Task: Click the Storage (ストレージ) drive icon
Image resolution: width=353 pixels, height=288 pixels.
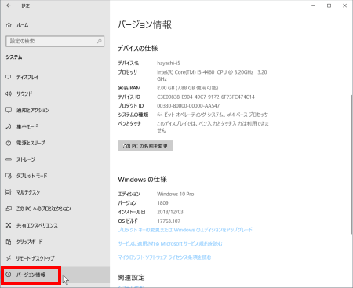Action: [x=9, y=159]
